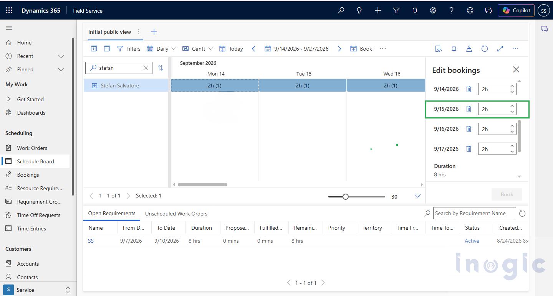This screenshot has height=296, width=553.
Task: Click the Book button in Edit bookings
Action: [x=507, y=194]
